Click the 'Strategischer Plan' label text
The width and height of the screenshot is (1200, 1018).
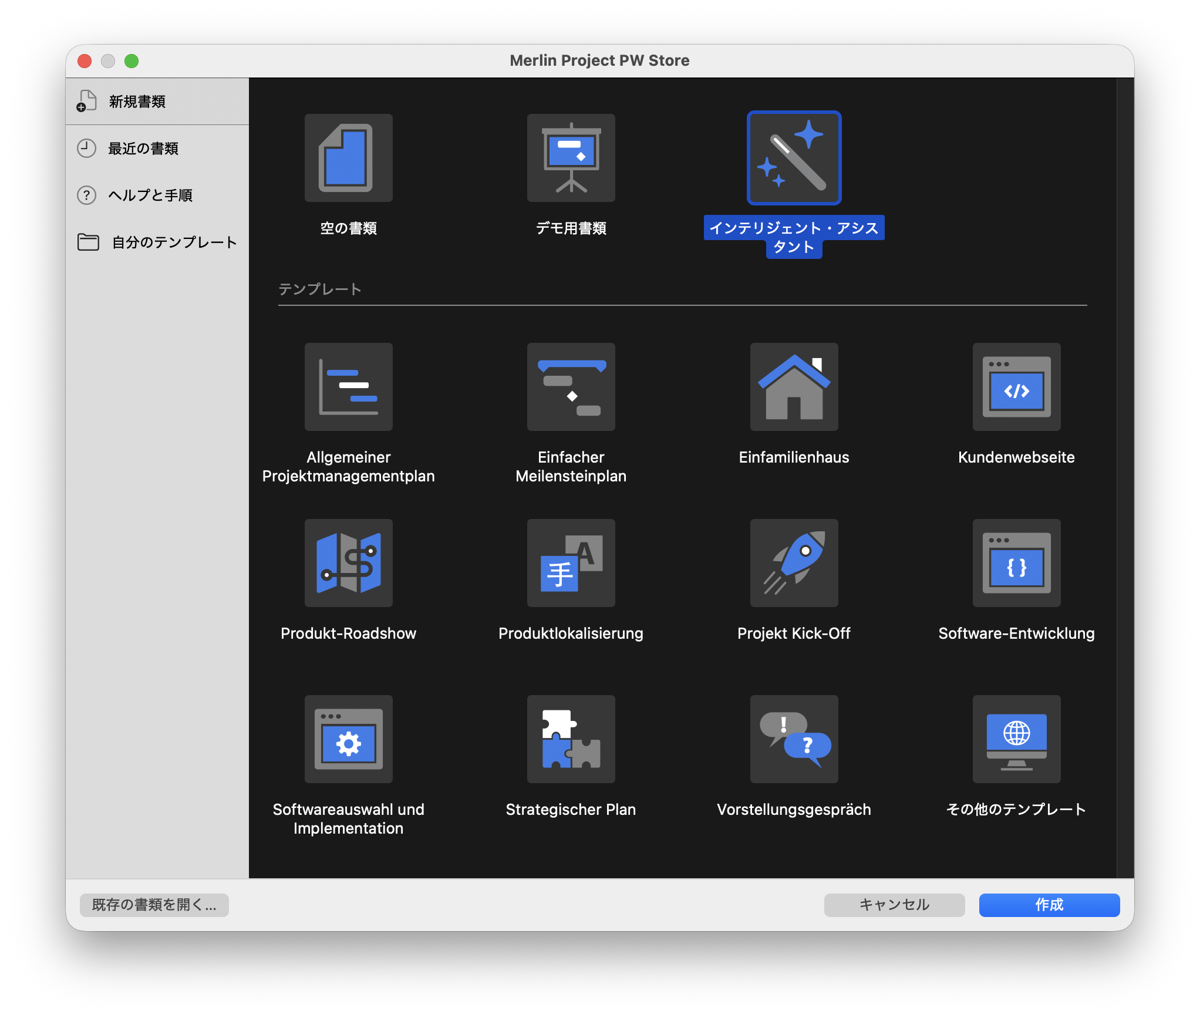click(571, 810)
